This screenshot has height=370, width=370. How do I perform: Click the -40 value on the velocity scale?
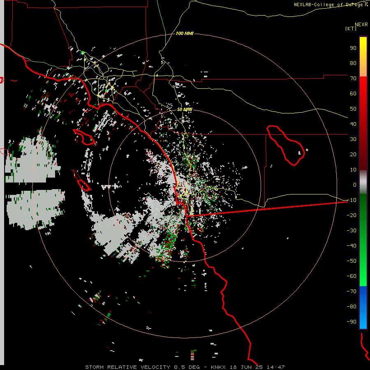coord(351,246)
